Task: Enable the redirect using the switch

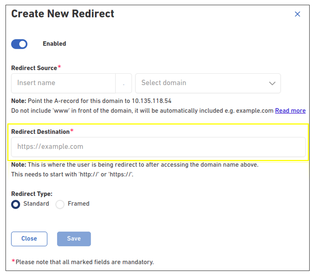Action: coord(19,44)
